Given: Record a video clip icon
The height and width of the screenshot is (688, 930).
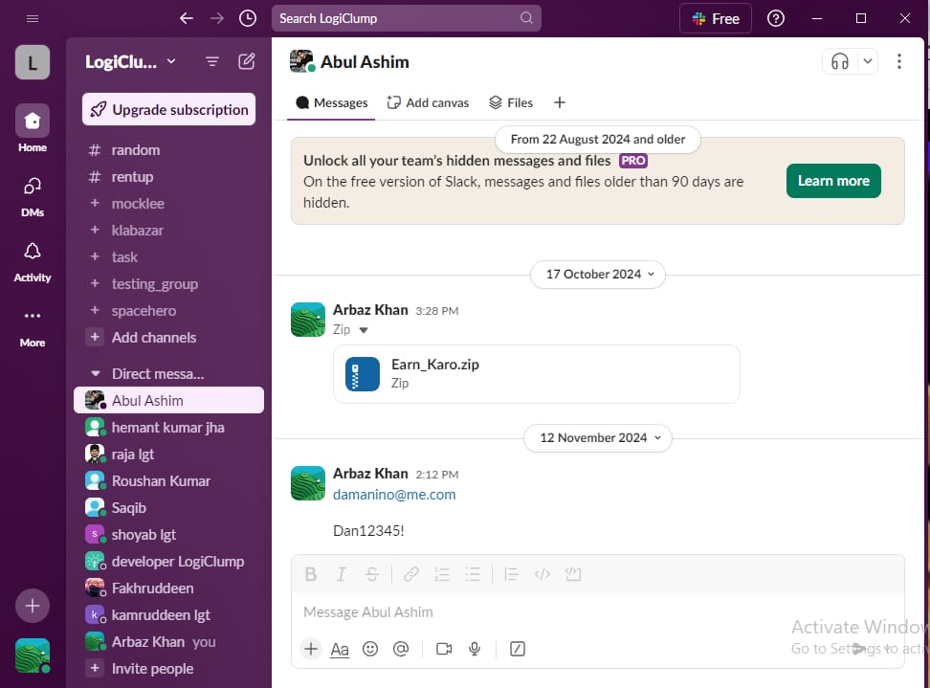Looking at the screenshot, I should pyautogui.click(x=444, y=649).
